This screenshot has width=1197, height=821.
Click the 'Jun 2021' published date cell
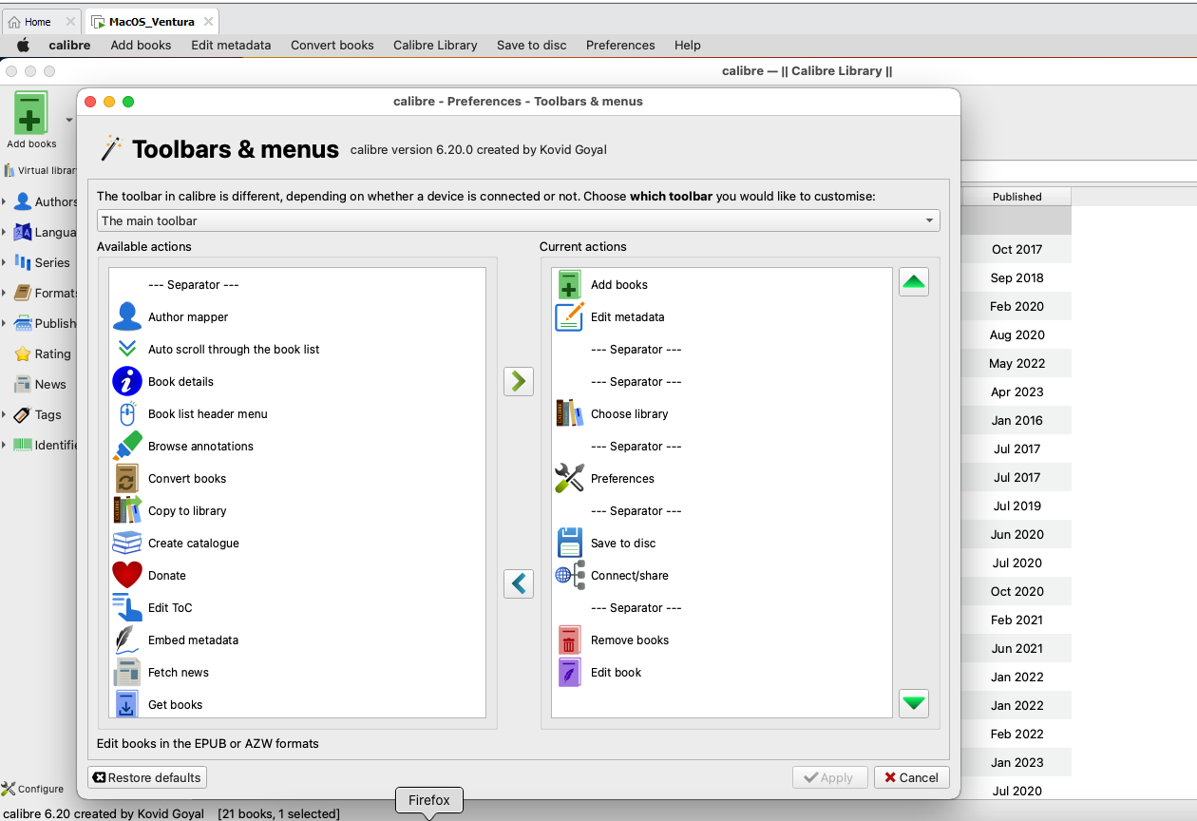pos(1016,648)
